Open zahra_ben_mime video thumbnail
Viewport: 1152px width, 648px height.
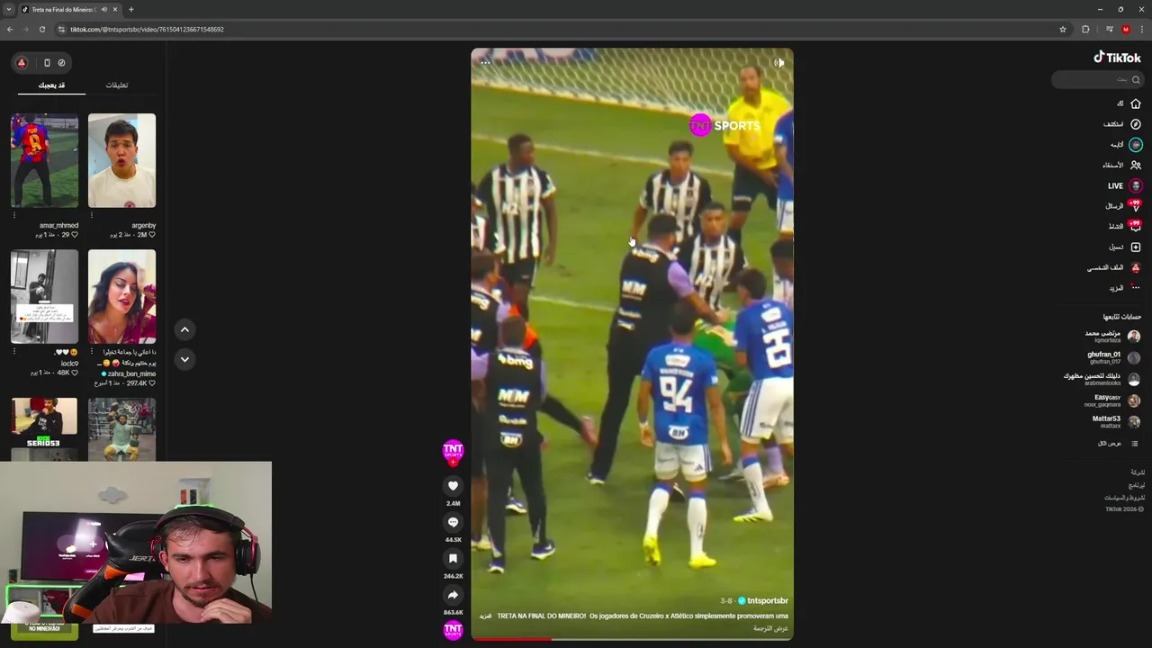click(x=121, y=297)
